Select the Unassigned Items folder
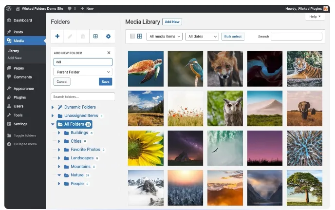The image size is (335, 210). 80,115
